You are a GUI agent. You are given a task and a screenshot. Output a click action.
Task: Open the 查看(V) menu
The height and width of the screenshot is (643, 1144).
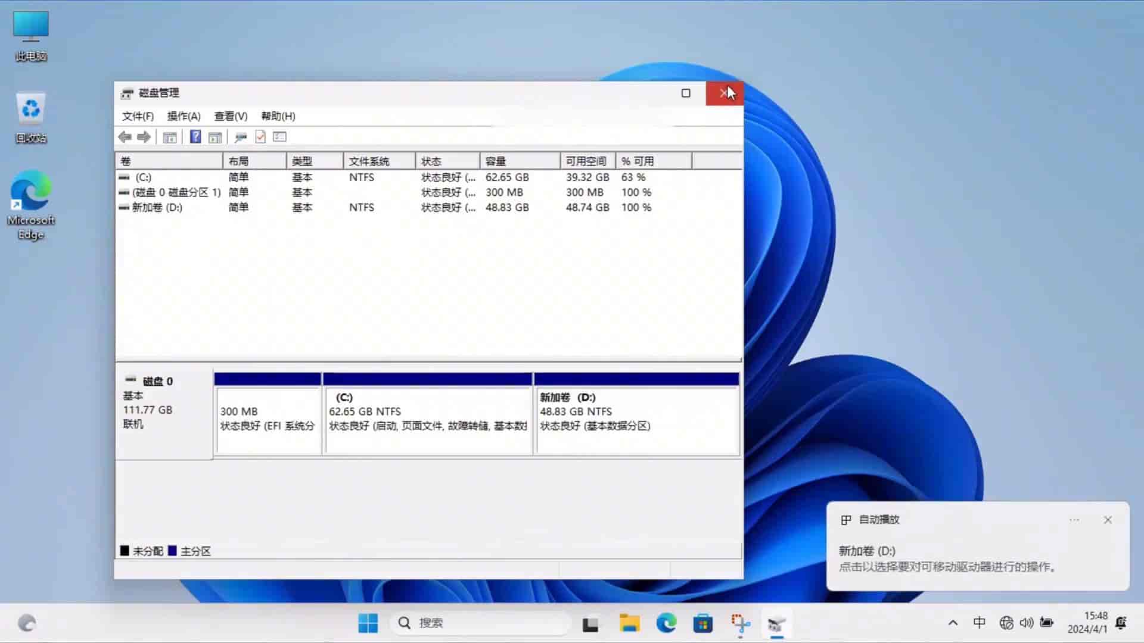coord(231,116)
